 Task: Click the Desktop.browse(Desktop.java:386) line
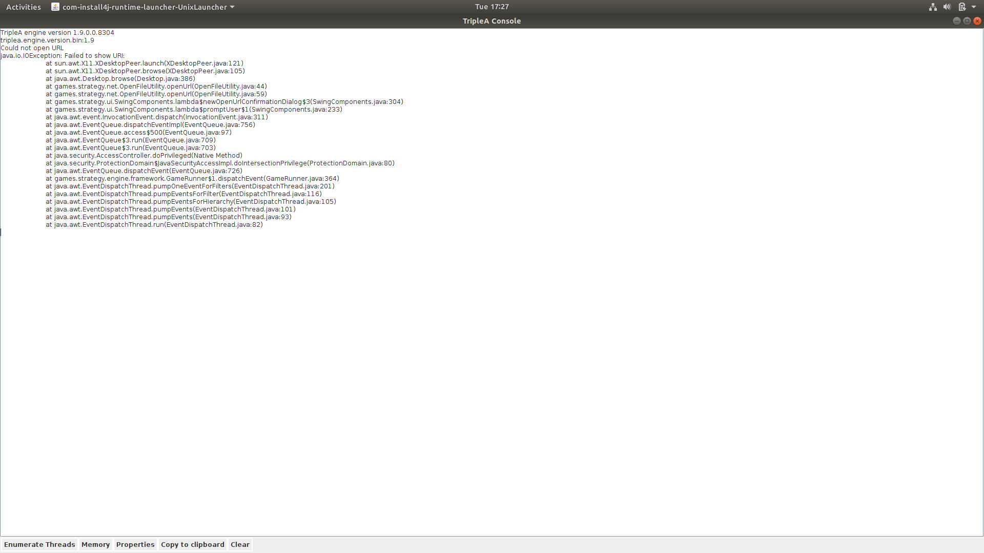[120, 78]
